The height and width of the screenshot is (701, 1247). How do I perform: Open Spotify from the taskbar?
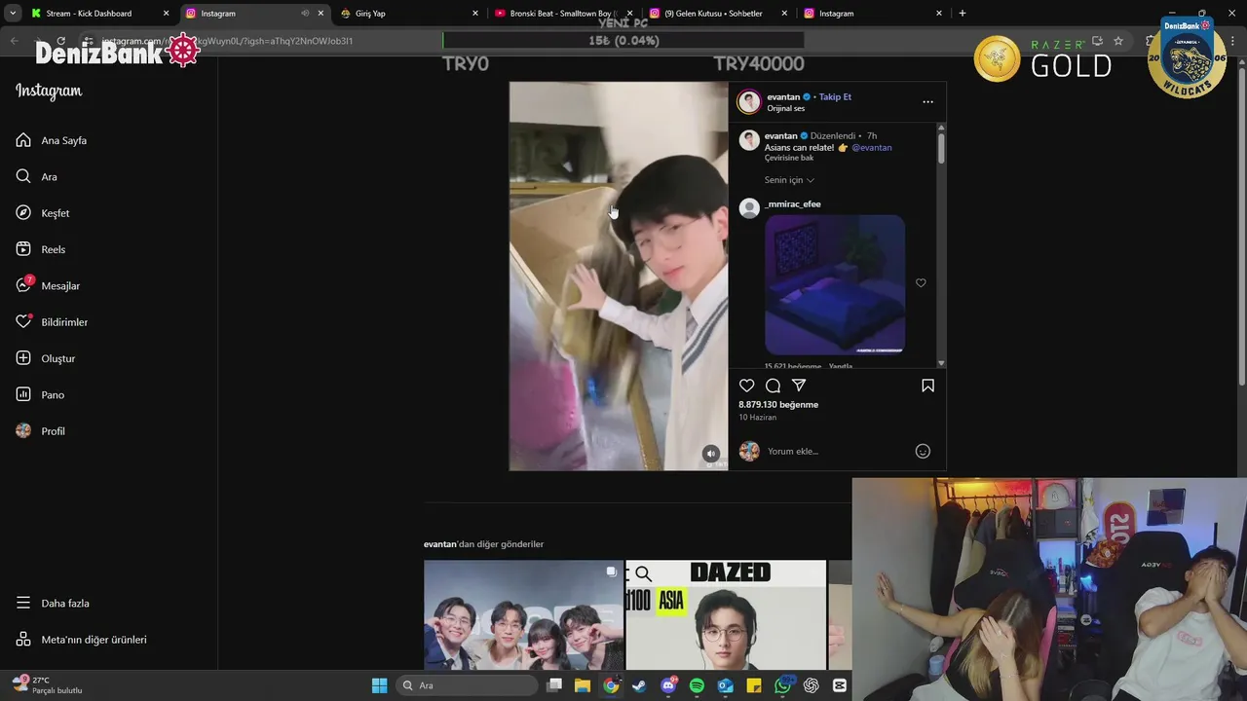697,685
